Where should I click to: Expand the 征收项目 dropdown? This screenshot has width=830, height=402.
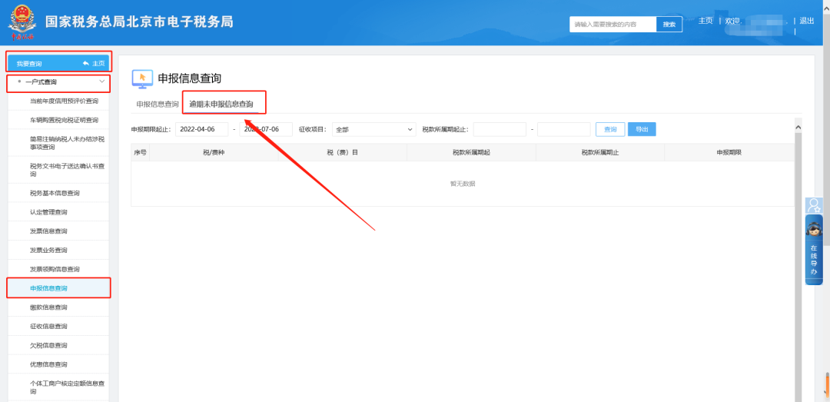[373, 129]
